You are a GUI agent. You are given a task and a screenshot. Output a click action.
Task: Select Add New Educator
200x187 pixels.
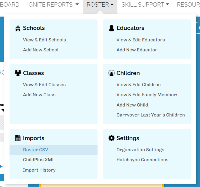(x=137, y=50)
